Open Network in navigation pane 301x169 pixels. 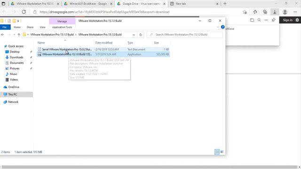click(13, 102)
